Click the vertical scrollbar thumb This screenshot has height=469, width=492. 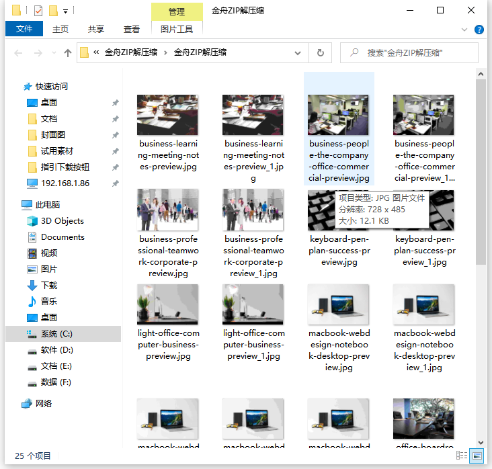click(x=481, y=172)
